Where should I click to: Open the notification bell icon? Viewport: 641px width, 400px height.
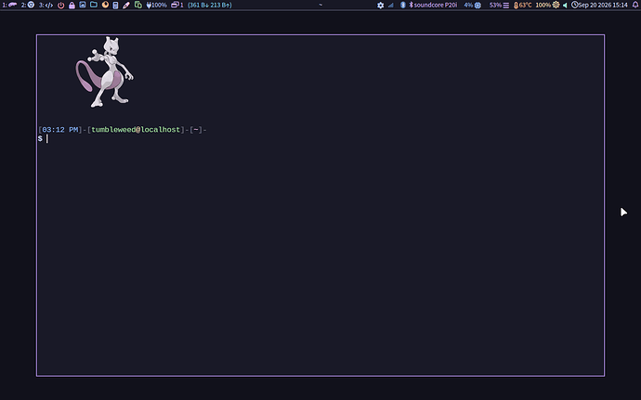point(635,5)
